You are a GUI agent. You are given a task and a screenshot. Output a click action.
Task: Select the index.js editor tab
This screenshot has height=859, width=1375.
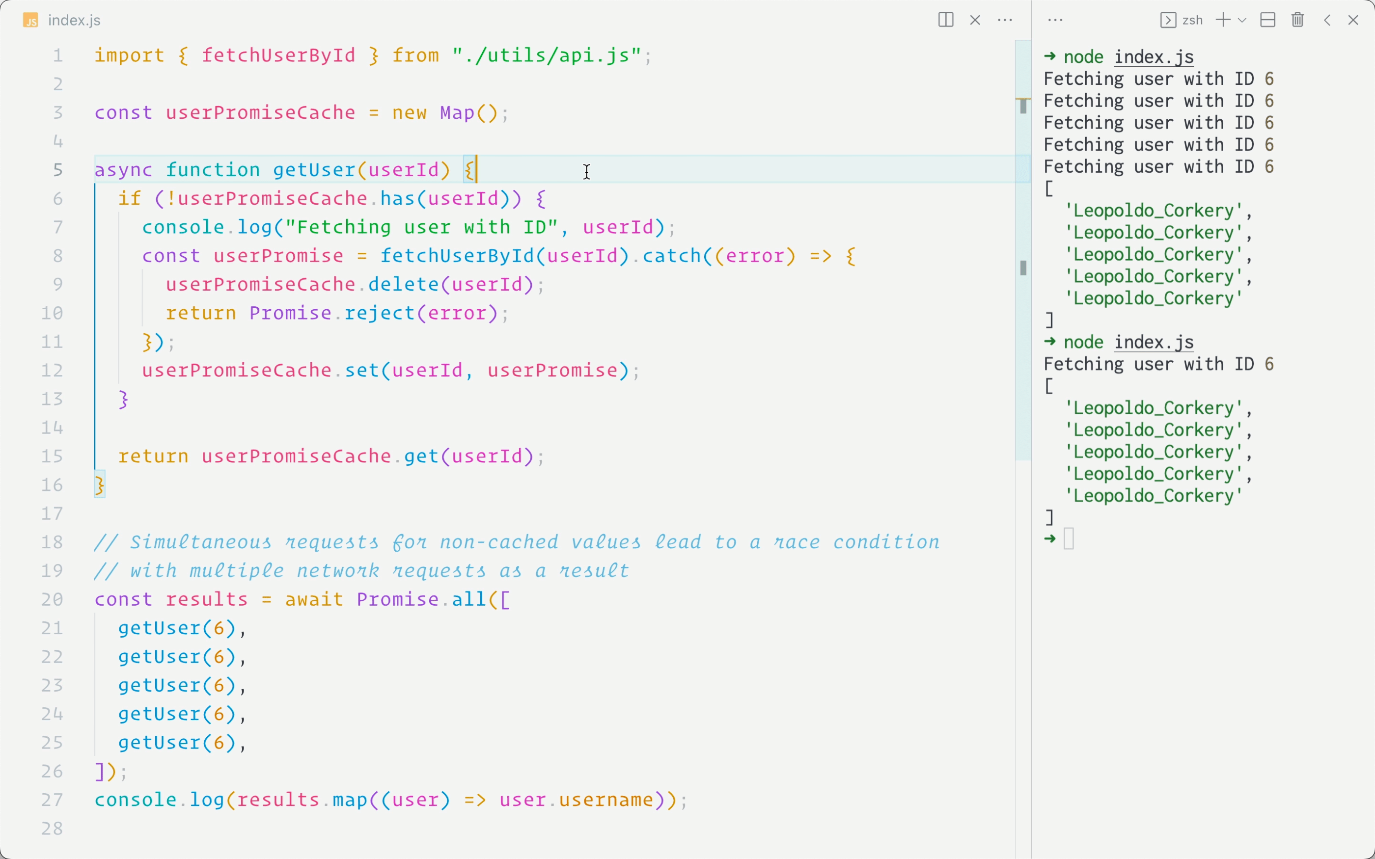coord(62,21)
